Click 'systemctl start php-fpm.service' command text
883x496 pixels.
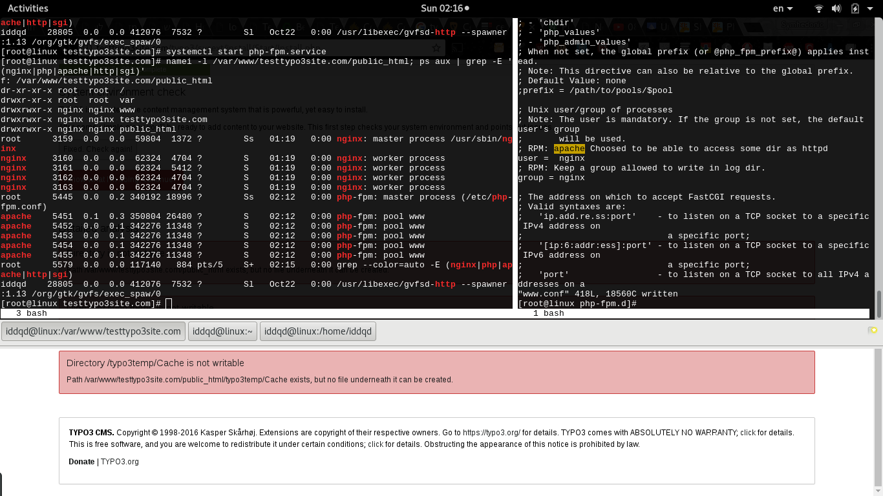246,52
